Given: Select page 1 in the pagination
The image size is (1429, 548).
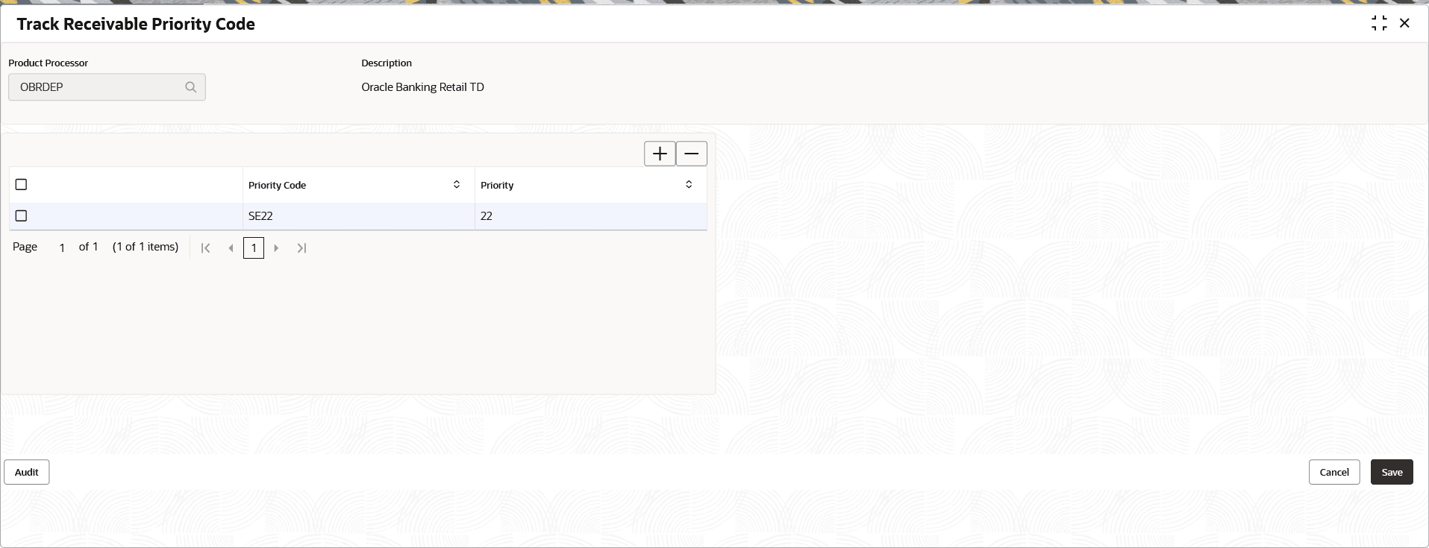Looking at the screenshot, I should click(254, 248).
